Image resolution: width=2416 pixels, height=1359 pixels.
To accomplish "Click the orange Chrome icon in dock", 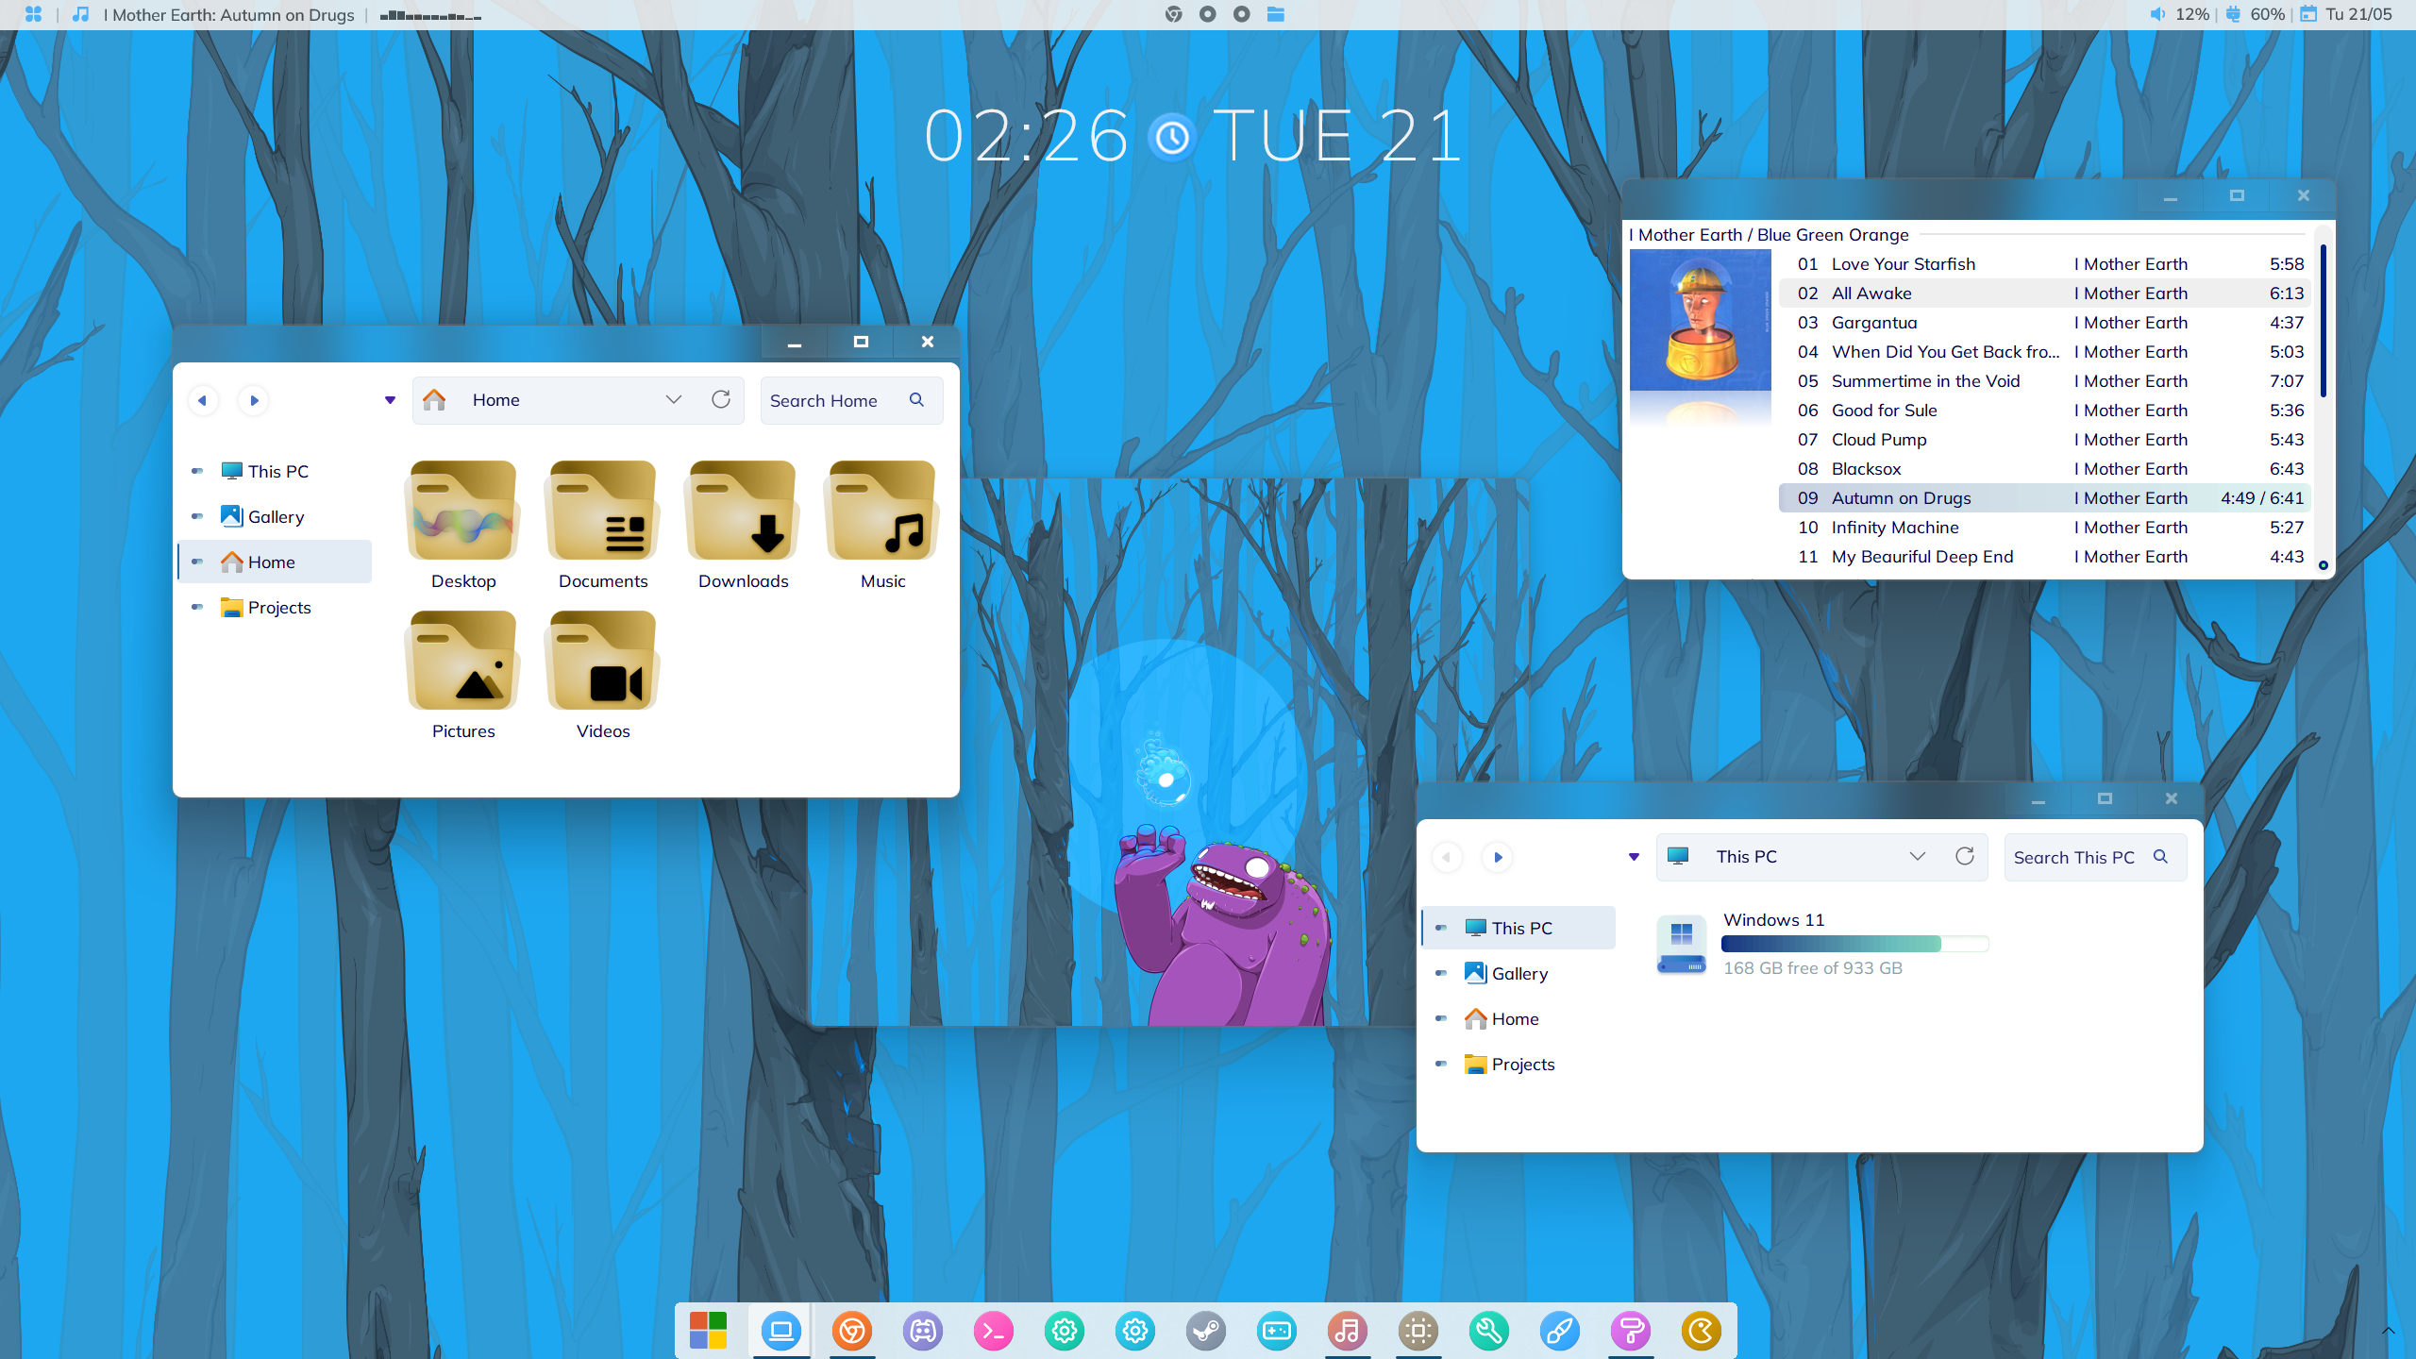I will point(851,1331).
